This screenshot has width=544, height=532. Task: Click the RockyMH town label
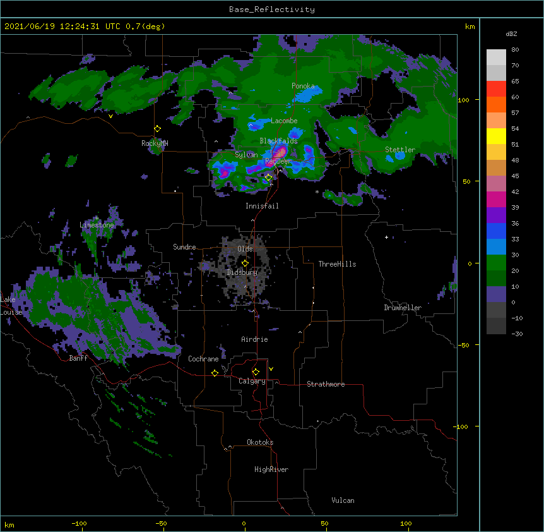155,143
